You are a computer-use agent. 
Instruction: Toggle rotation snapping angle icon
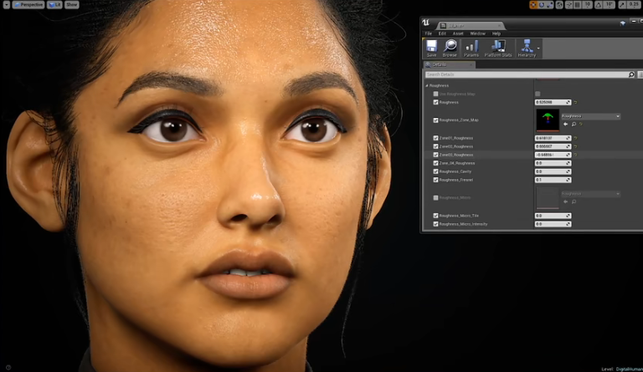point(598,5)
